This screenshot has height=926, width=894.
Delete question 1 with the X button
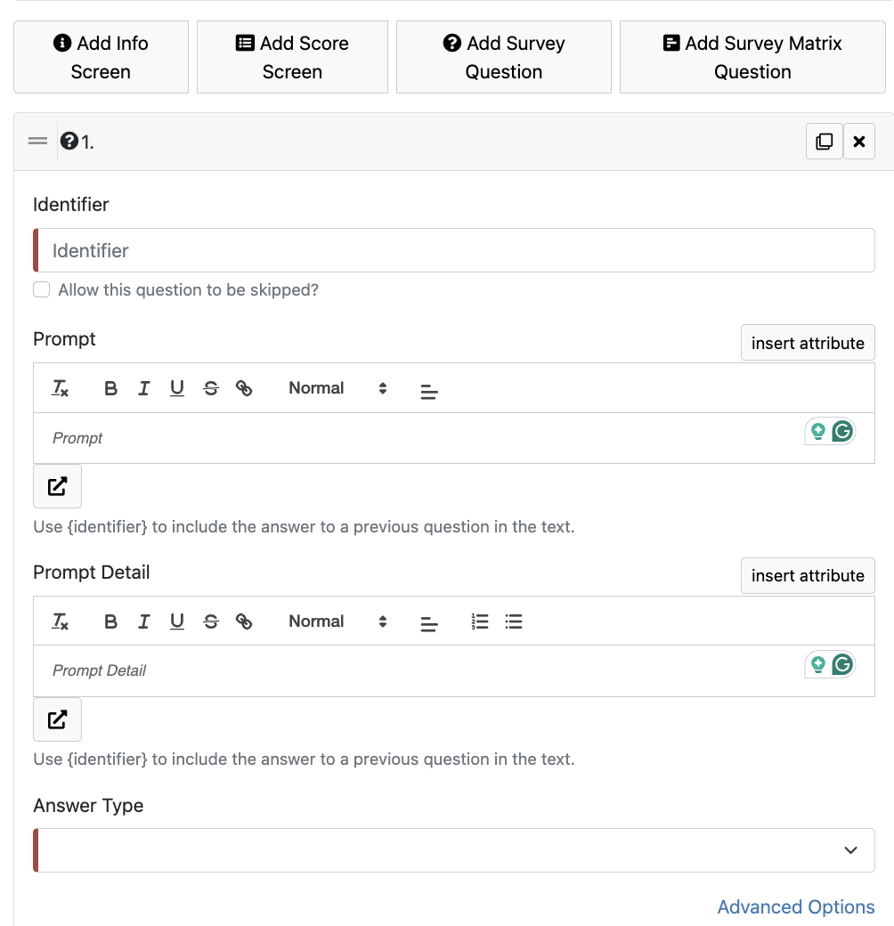[x=859, y=142]
